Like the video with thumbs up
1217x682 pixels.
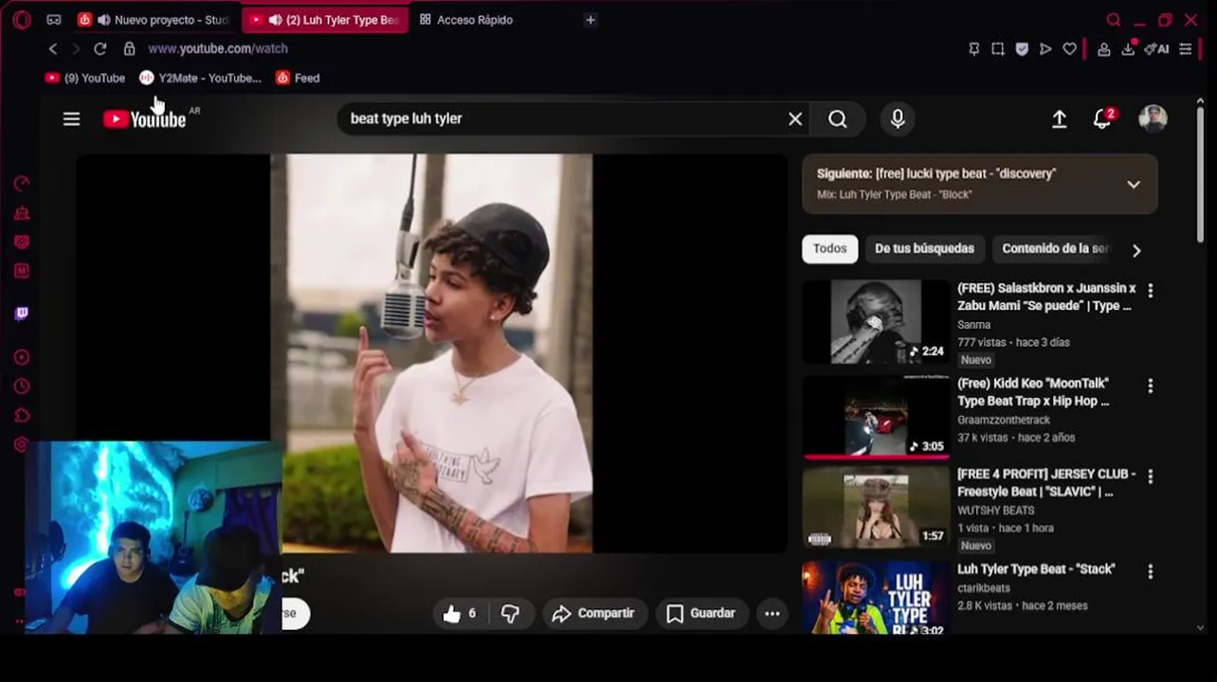tap(460, 614)
